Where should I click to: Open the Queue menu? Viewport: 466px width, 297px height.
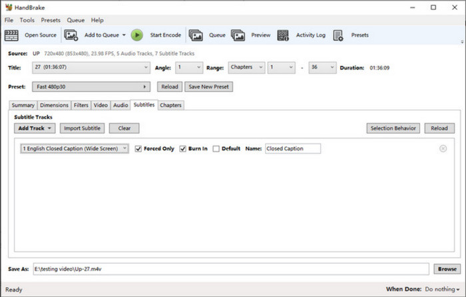pos(75,20)
